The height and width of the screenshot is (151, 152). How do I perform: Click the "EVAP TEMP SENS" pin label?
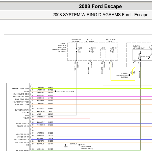[22, 99]
